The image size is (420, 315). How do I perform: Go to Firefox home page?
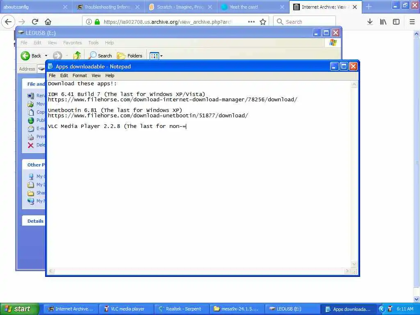[x=48, y=22]
